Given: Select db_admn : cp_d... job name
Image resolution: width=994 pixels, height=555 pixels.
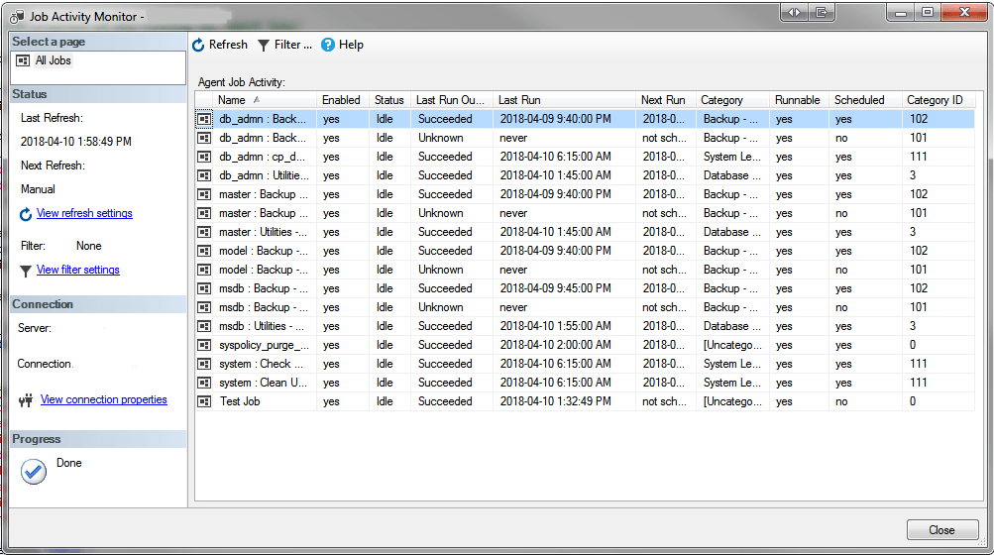Looking at the screenshot, I should pyautogui.click(x=262, y=157).
